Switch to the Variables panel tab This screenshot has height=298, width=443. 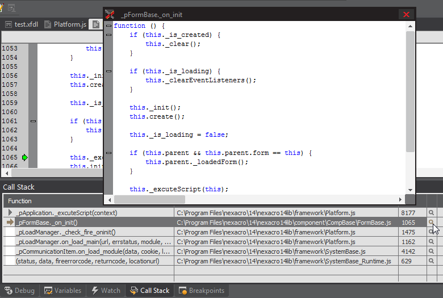[x=62, y=291]
